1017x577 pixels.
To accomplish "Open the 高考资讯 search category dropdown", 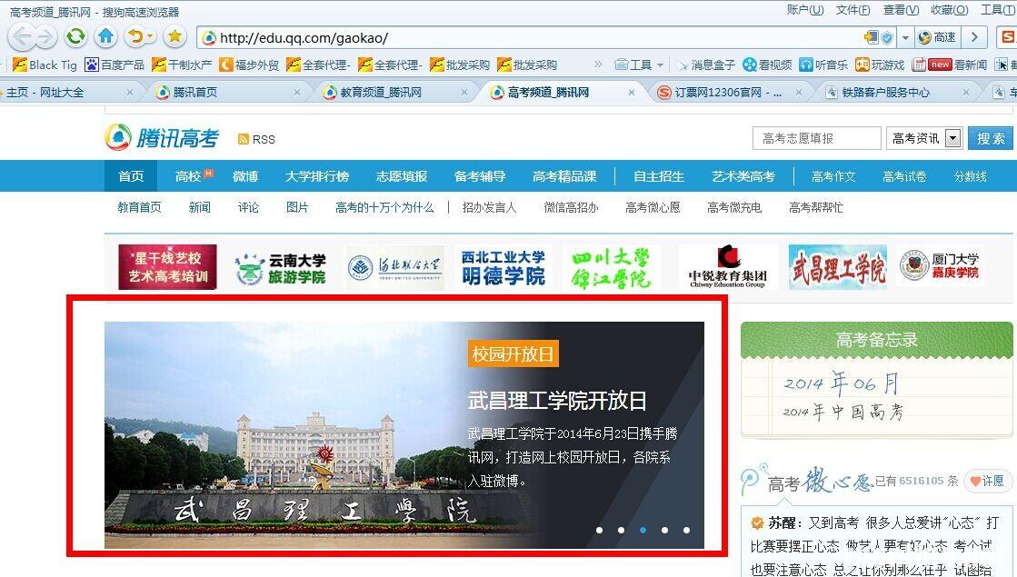I will (x=952, y=138).
